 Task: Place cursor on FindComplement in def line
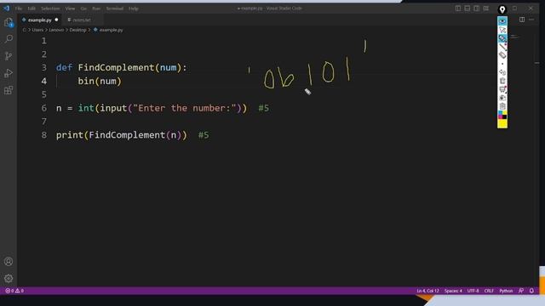pyautogui.click(x=116, y=68)
